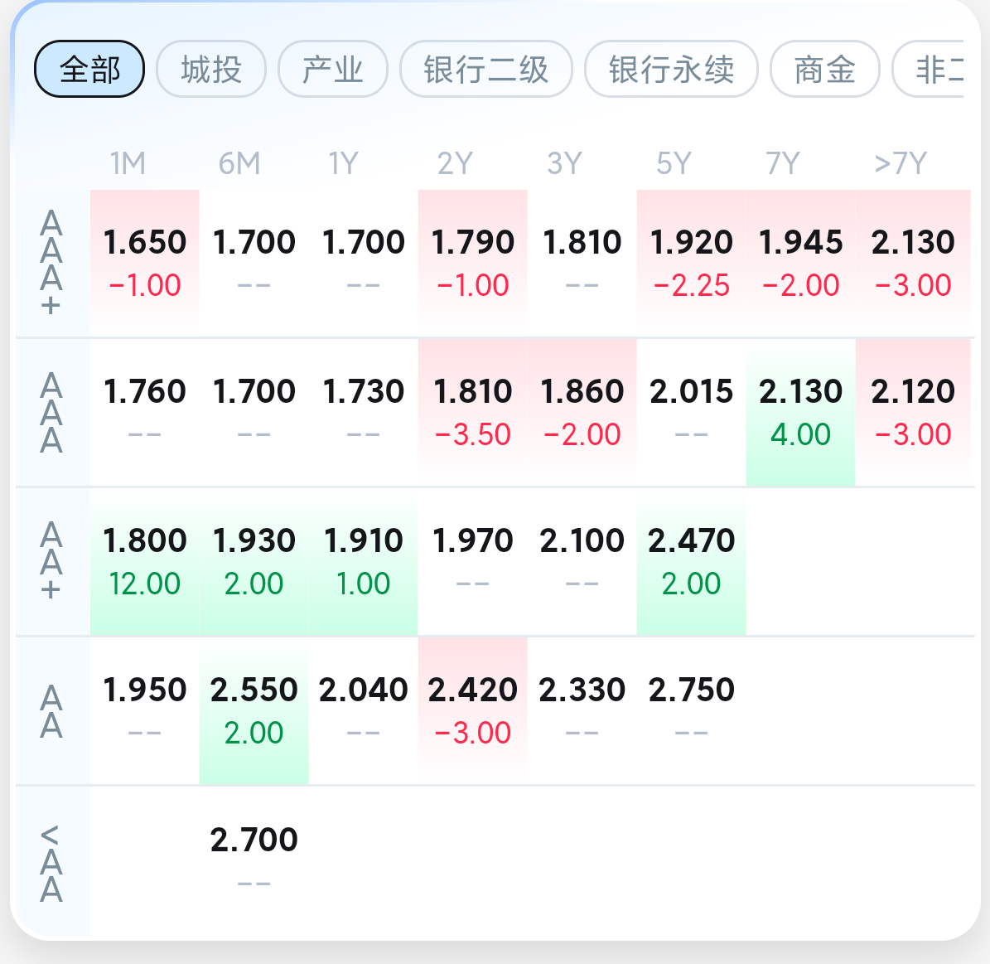Switch to 银行二级 tab

(x=486, y=69)
